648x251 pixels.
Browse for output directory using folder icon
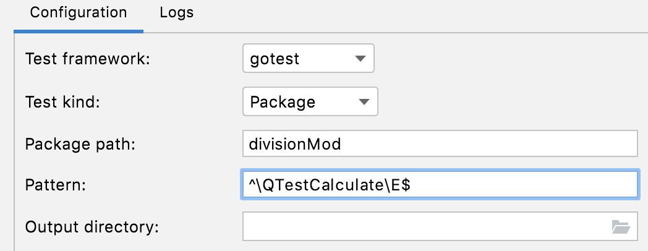tap(620, 227)
